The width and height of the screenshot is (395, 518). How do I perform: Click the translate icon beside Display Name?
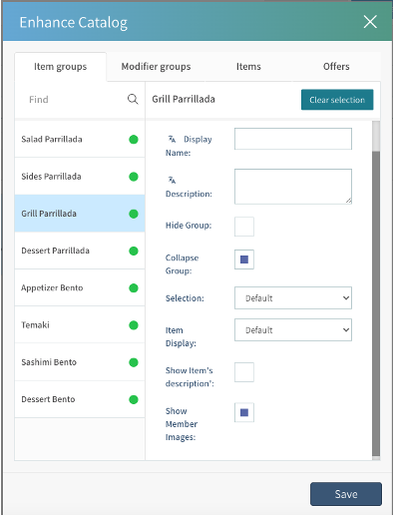click(x=172, y=139)
